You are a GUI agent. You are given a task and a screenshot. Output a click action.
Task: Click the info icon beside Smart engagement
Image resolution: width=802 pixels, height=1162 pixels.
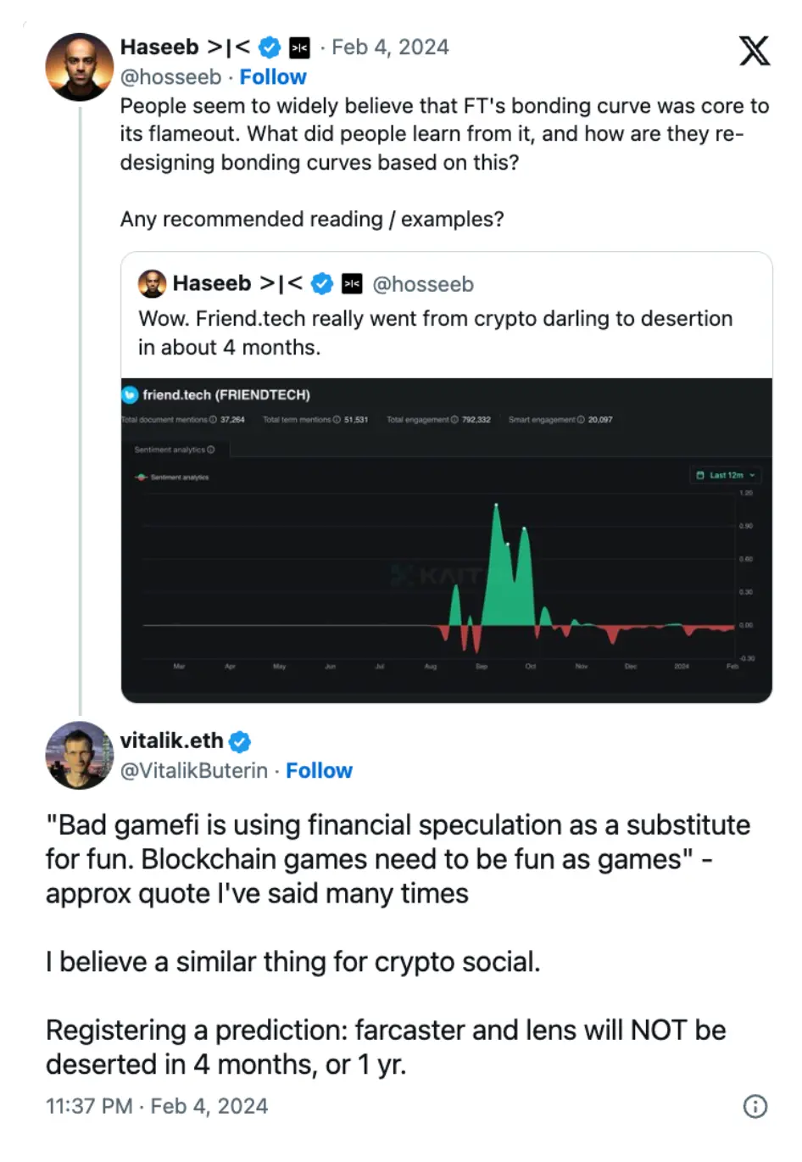581,420
